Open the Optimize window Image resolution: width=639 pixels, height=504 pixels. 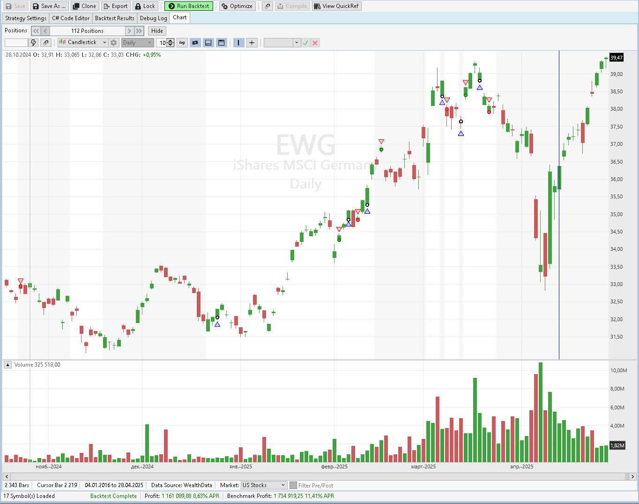point(237,6)
